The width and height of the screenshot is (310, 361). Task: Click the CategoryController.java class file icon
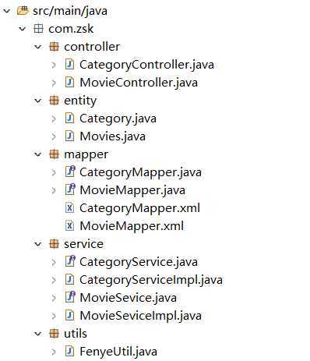(x=69, y=65)
